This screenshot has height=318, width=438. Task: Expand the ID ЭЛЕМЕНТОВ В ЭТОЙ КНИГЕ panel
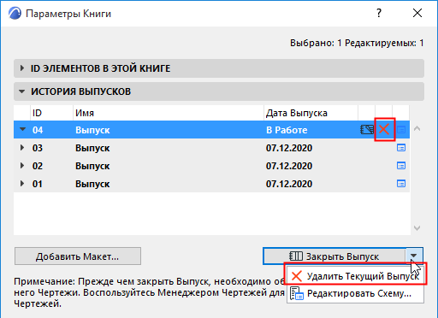point(21,68)
